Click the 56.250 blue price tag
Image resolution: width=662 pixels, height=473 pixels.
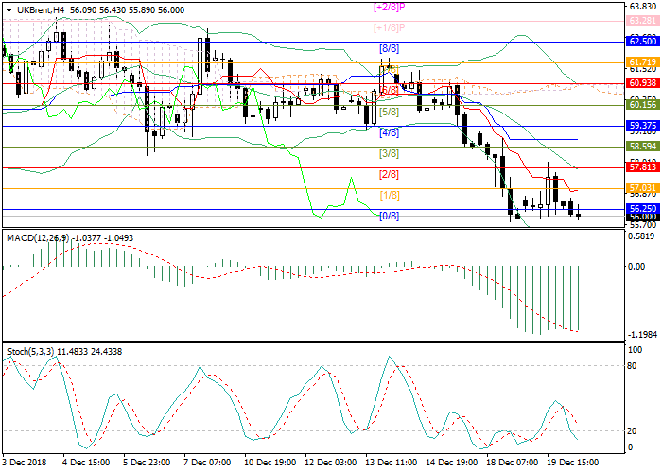click(x=642, y=208)
